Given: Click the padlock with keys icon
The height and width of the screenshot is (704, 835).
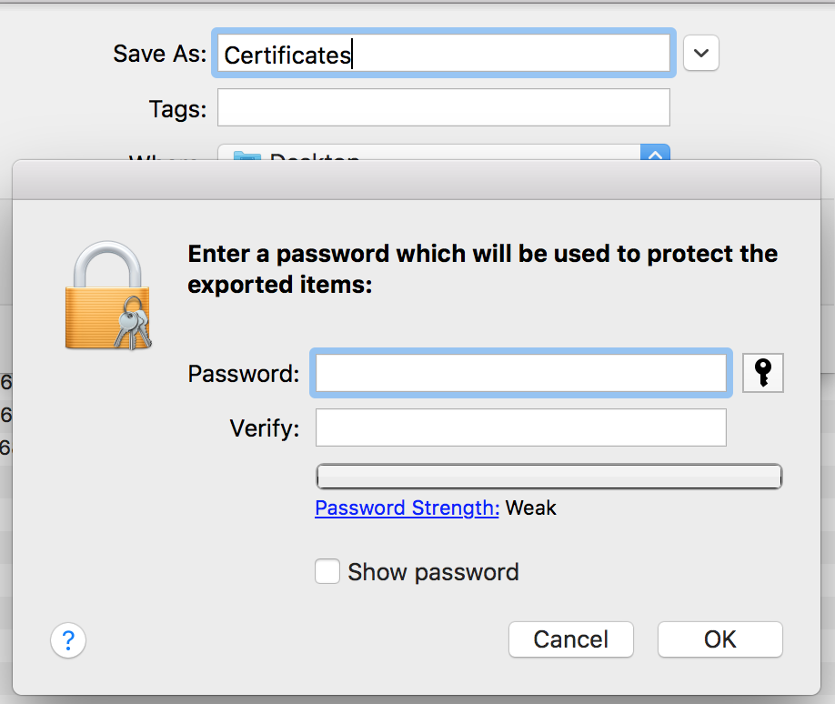Looking at the screenshot, I should (108, 297).
